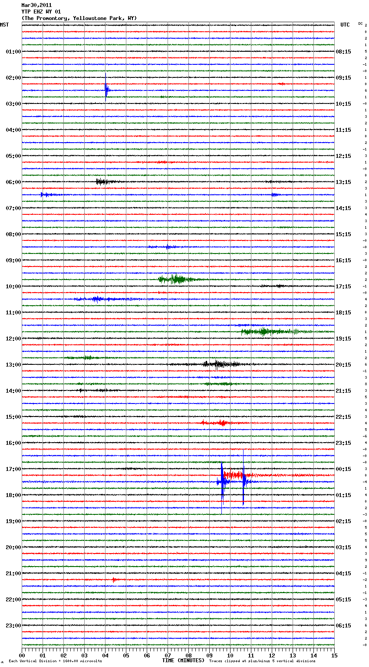Click the 23:15 UTC time label
369x667 pixels.
point(343,443)
